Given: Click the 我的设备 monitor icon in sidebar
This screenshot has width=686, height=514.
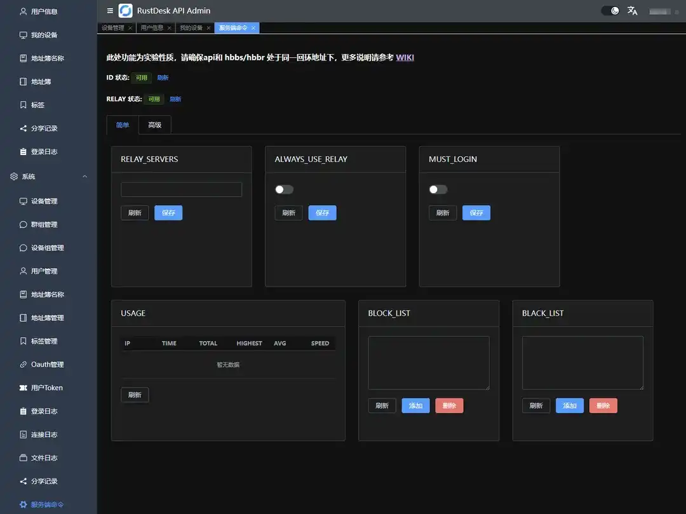Looking at the screenshot, I should [24, 35].
